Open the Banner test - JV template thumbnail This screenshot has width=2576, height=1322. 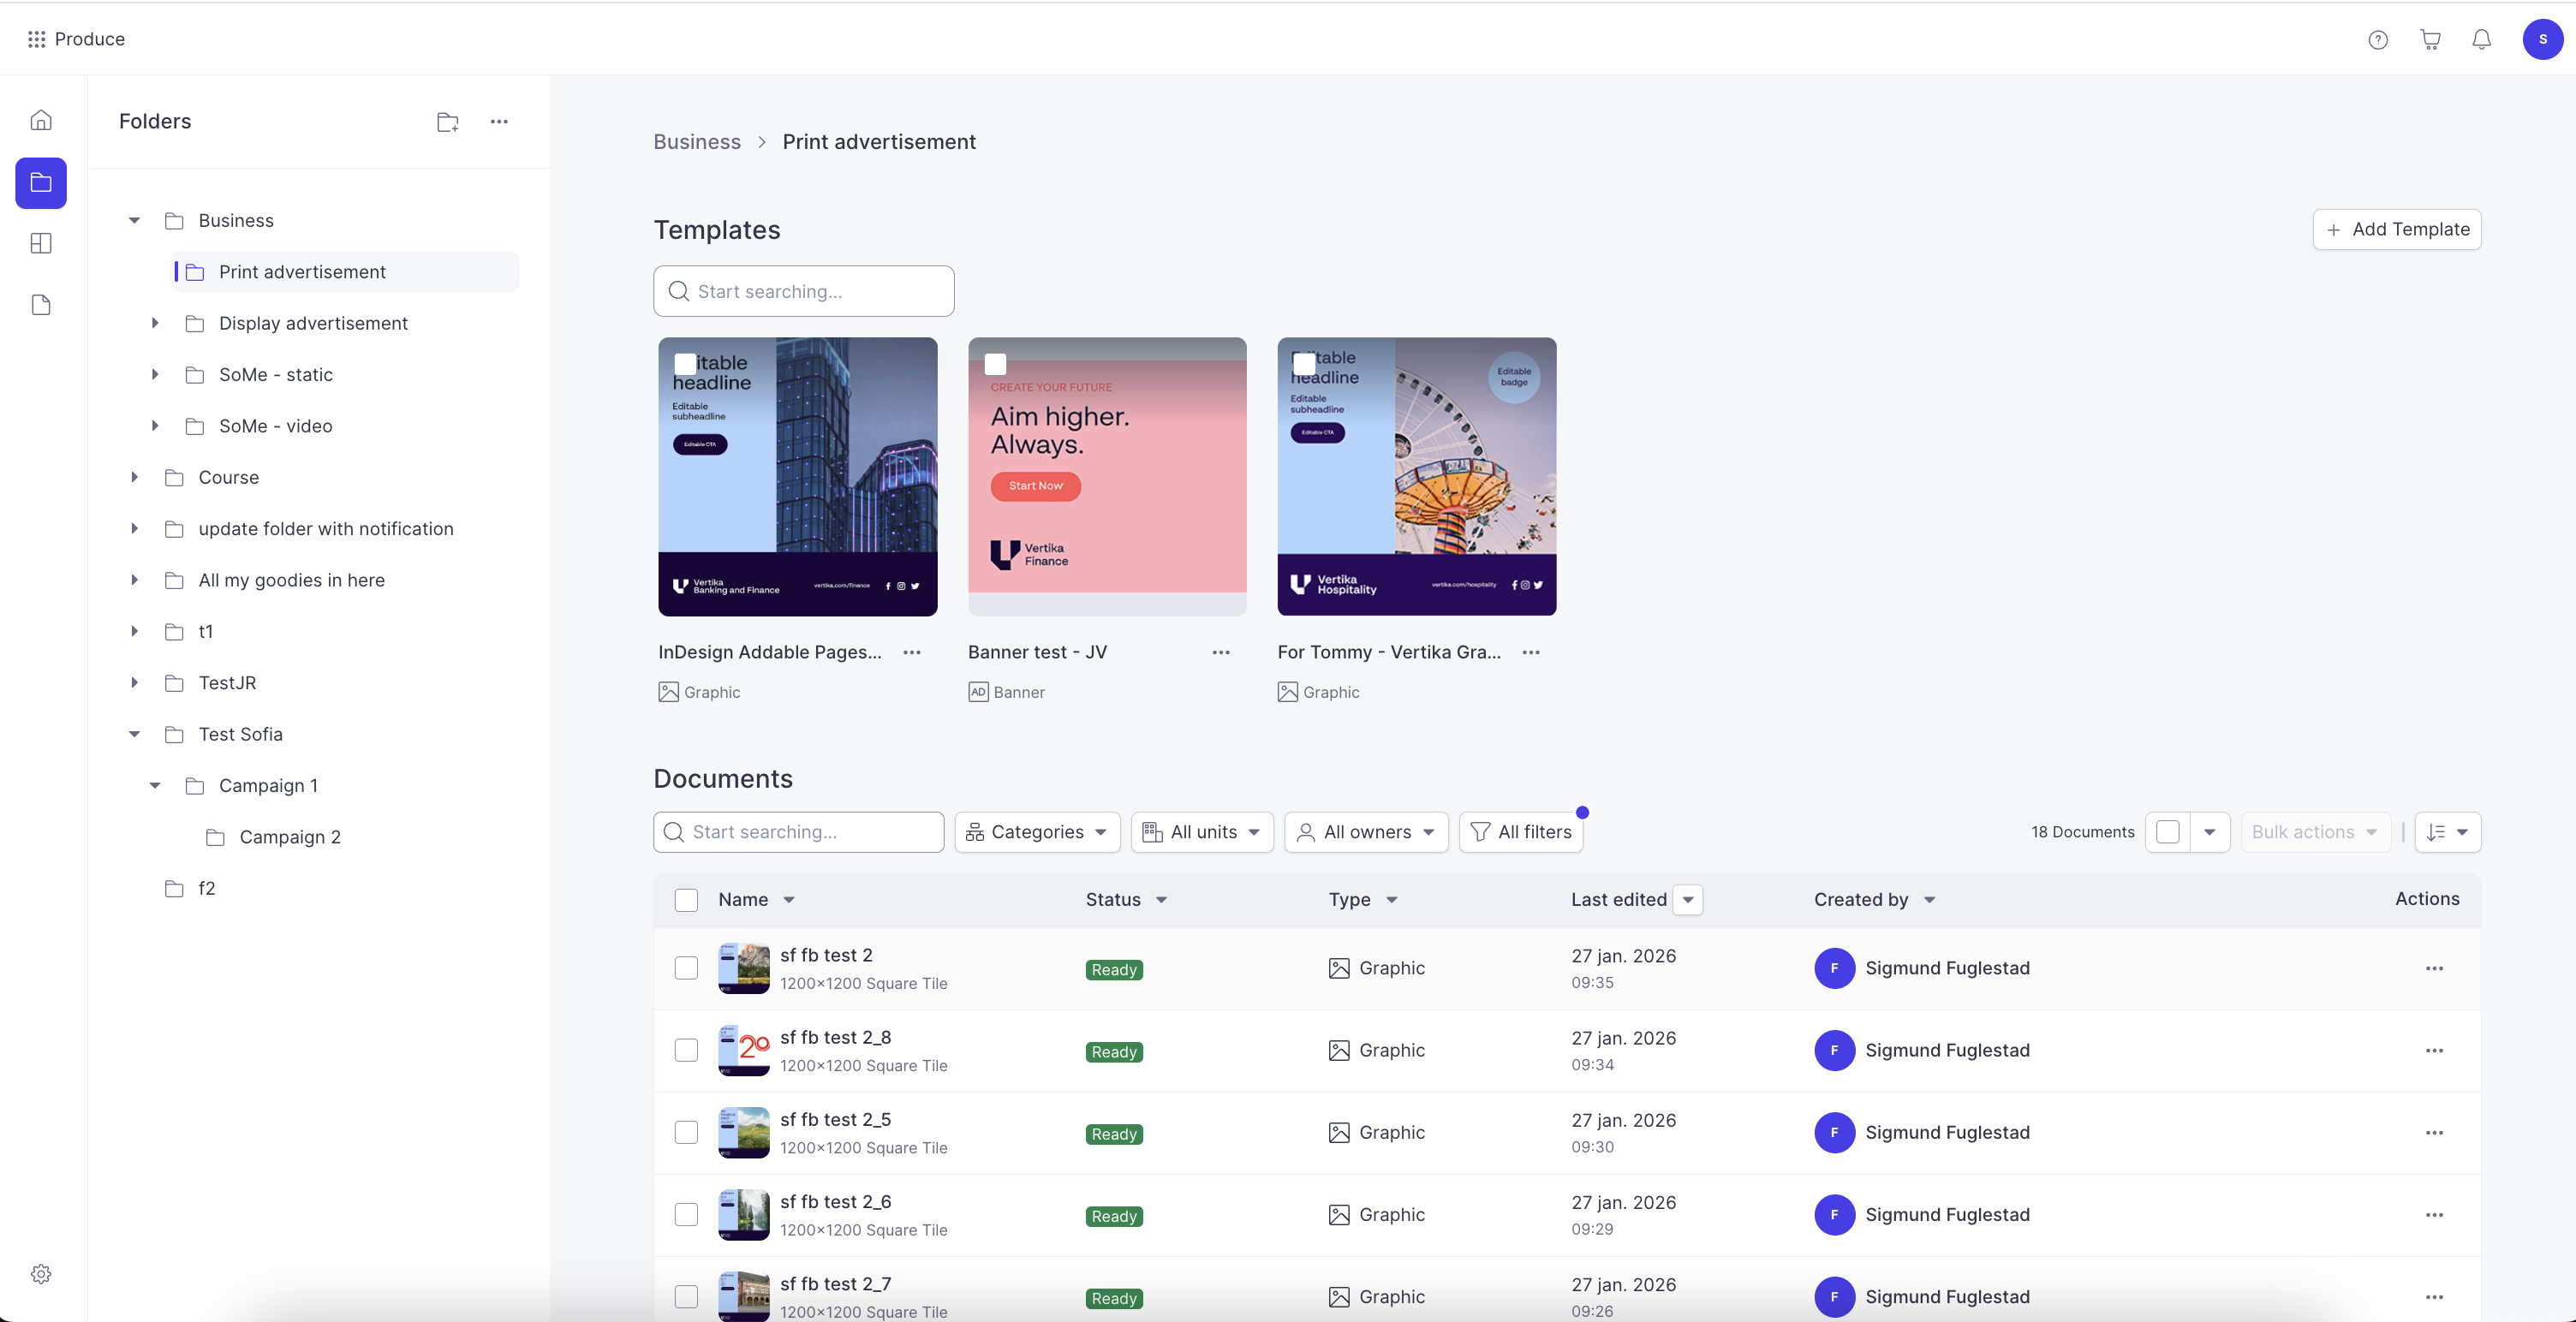[1107, 477]
